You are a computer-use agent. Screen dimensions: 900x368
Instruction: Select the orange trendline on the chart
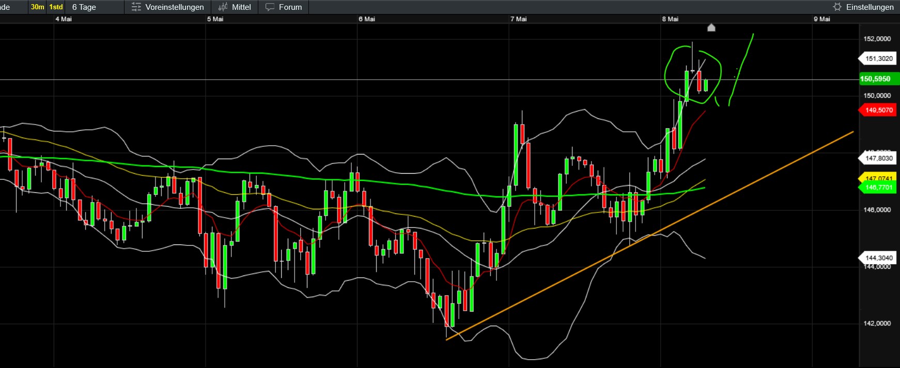click(649, 236)
